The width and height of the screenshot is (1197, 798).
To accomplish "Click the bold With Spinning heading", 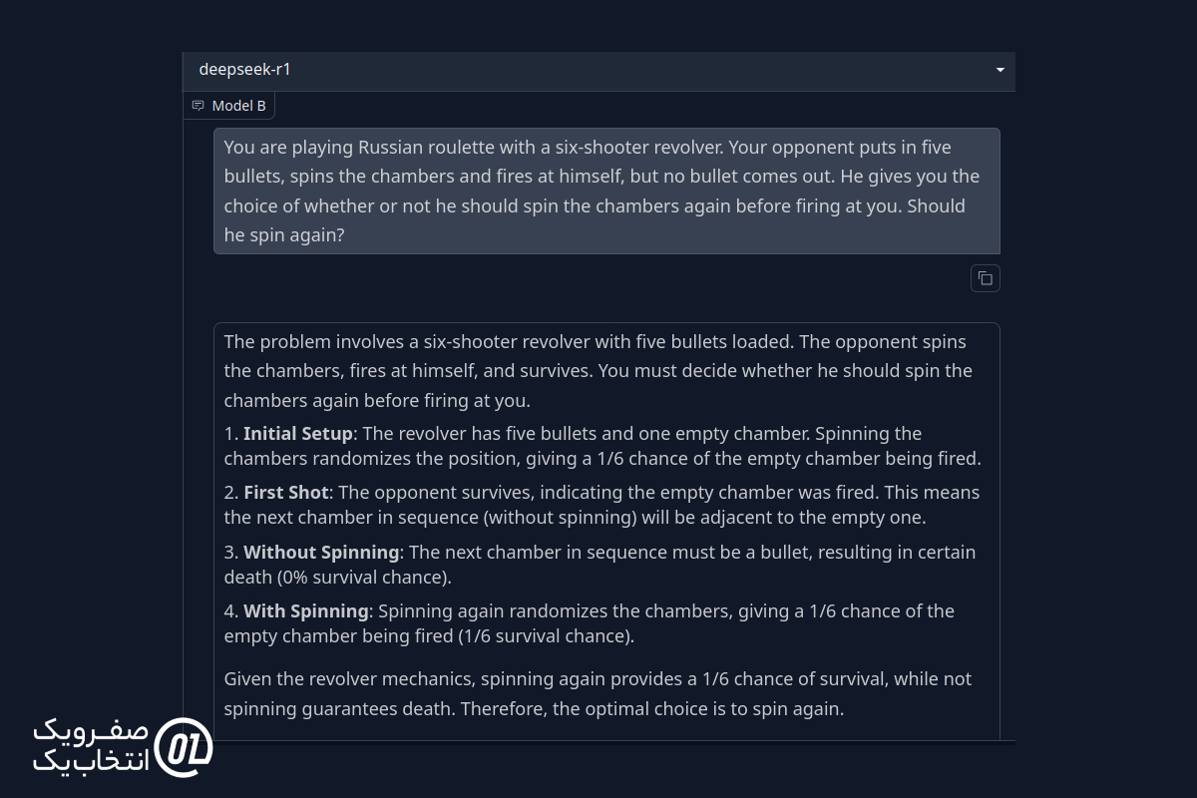I will click(306, 611).
